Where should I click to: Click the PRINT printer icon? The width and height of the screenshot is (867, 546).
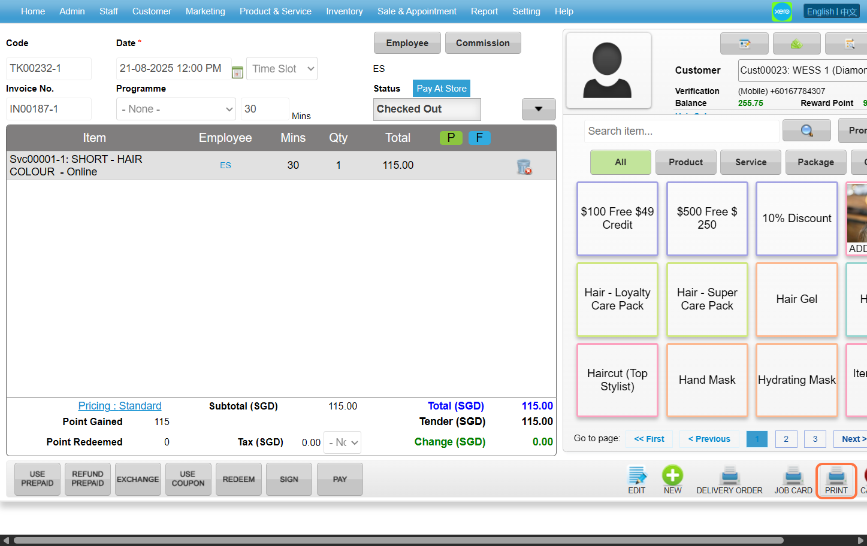[836, 477]
